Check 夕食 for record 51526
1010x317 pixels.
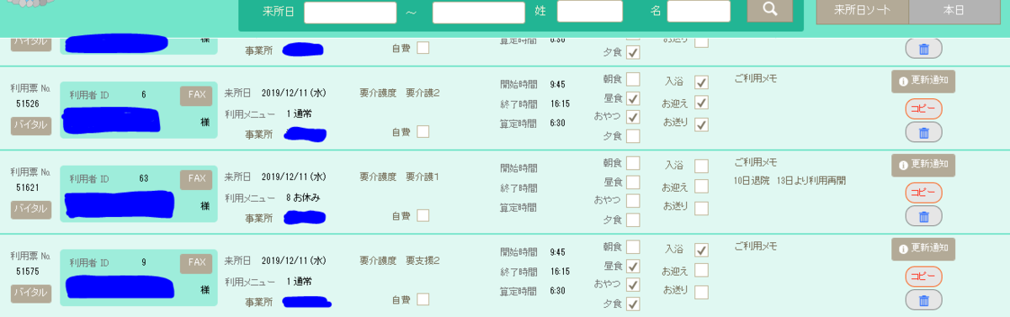(x=633, y=135)
